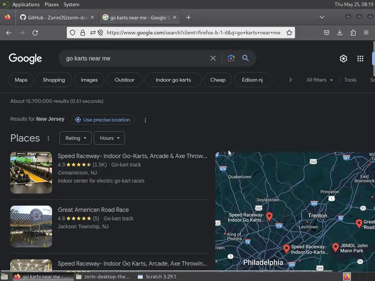Viewport: 375px width, 281px height.
Task: Click the magnifier search icon
Action: [245, 58]
